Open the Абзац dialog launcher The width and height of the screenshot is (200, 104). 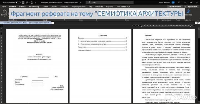click(x=96, y=20)
